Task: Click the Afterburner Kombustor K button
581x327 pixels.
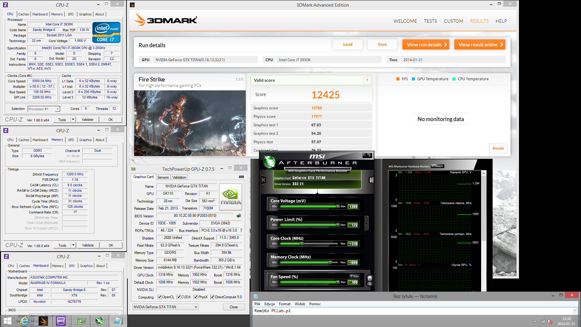Action: (x=263, y=180)
